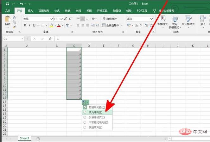
Task: Click the Paste (粘贴) icon
Action: point(8,22)
